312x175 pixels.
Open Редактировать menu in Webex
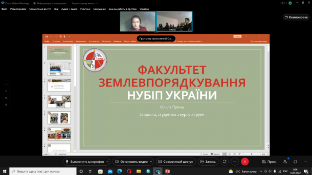point(18,9)
